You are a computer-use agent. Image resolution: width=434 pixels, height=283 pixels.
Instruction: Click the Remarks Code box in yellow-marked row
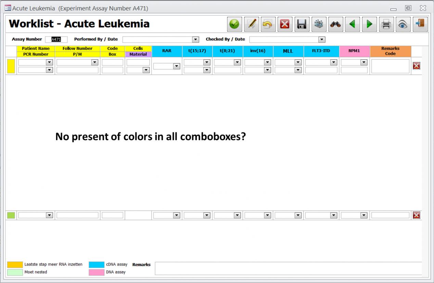pyautogui.click(x=390, y=66)
